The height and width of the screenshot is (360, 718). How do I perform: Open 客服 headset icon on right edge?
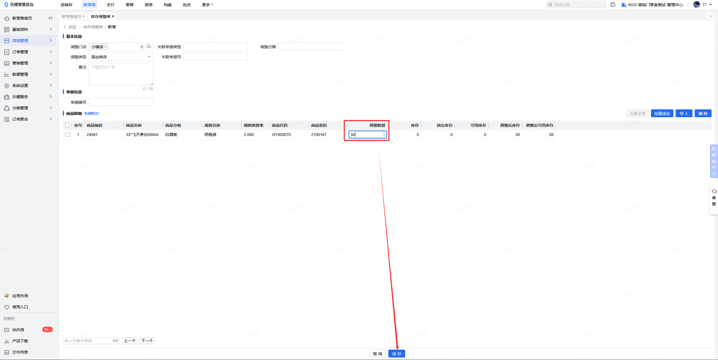(714, 191)
